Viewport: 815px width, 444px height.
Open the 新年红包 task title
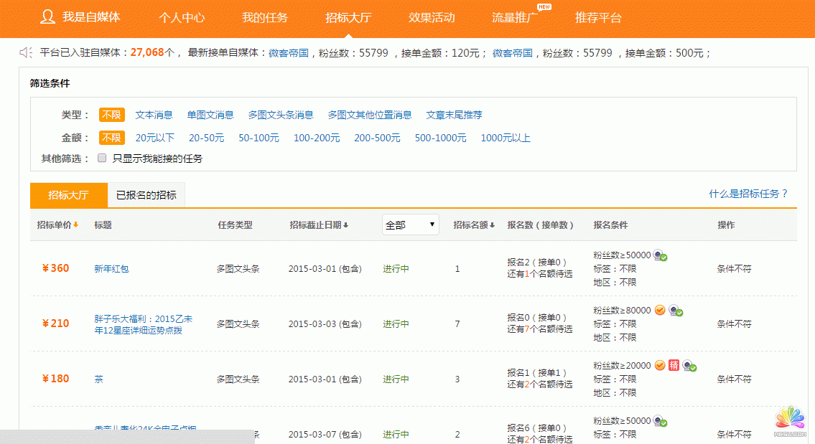pos(111,269)
